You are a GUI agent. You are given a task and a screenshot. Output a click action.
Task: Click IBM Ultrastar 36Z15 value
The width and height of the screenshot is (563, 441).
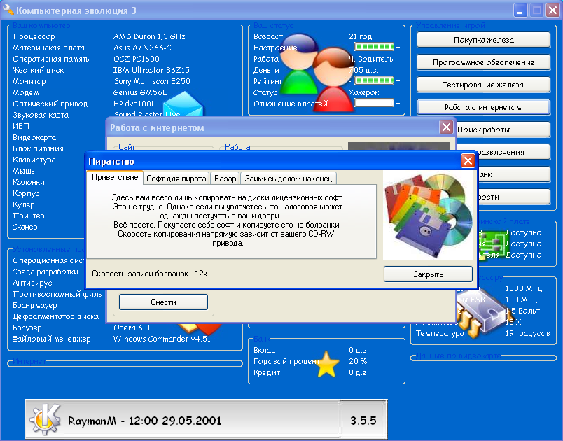tap(151, 70)
